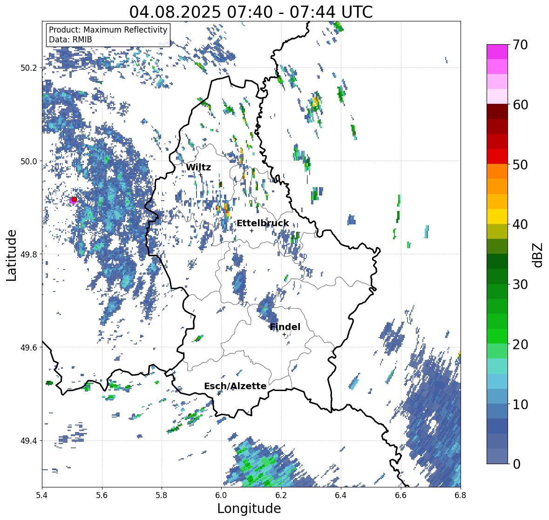The width and height of the screenshot is (549, 520).
Task: Click the red dot radar marker
Action: point(74,199)
